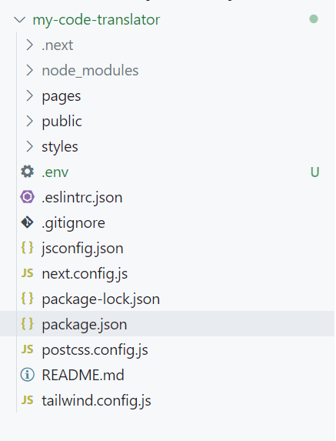
Task: Expand the public folder chevron
Action: point(29,121)
